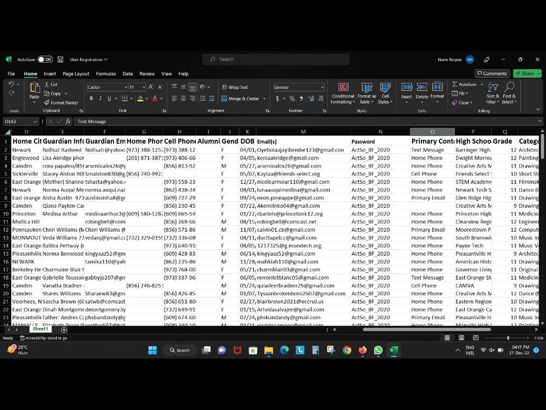The width and height of the screenshot is (546, 410).
Task: Click the percent style icon
Action: [292, 98]
